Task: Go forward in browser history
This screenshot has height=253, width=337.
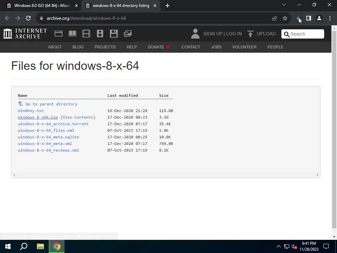Action: 18,18
